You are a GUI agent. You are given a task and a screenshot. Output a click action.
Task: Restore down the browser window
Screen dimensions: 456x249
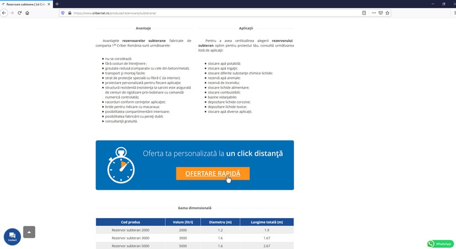443,4
